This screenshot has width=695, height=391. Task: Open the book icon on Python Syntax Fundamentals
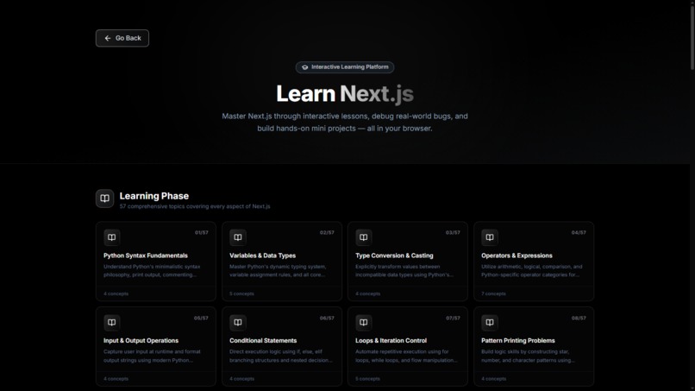coord(112,237)
